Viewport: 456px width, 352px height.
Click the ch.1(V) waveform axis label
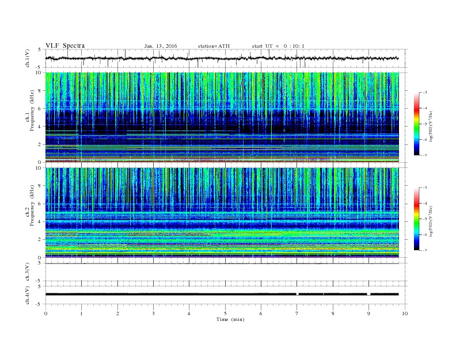(28, 58)
